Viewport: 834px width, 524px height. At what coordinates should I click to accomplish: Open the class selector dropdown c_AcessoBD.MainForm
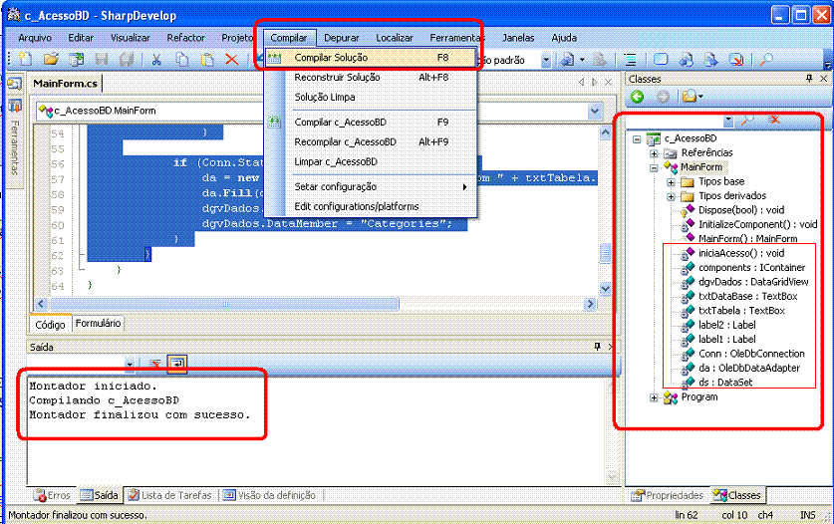[148, 111]
